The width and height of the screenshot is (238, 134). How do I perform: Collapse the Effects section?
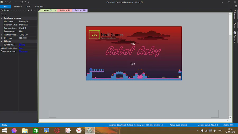tap(2, 41)
